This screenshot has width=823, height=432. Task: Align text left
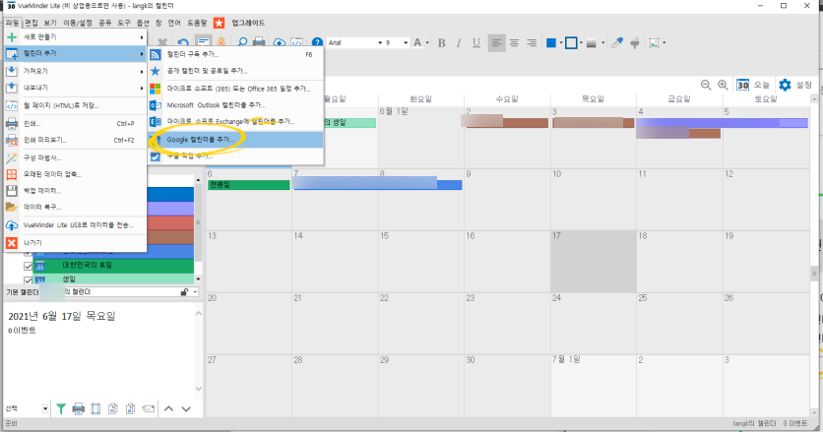coord(496,43)
